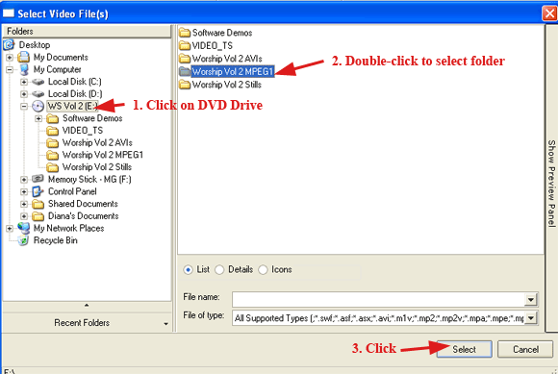This screenshot has width=558, height=374.
Task: Click the My Network Places icon
Action: click(x=23, y=228)
